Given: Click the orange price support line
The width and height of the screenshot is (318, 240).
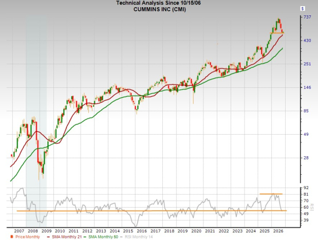Looking at the screenshot, I should [x=277, y=33].
